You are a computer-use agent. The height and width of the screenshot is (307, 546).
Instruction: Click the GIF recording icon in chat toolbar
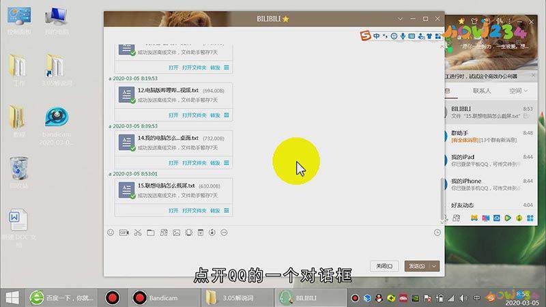tap(124, 233)
